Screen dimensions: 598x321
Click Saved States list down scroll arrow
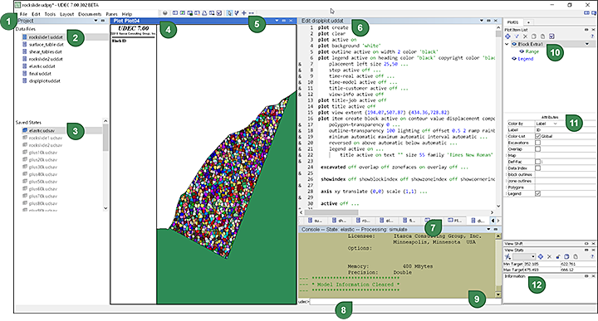[x=105, y=208]
